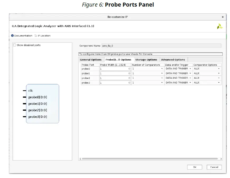Click the Cancel button
This screenshot has width=230, height=178.
tap(214, 167)
